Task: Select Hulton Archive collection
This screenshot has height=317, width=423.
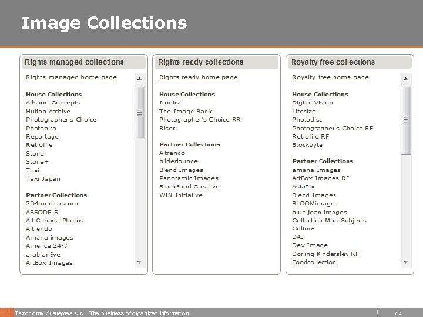Action: [48, 112]
